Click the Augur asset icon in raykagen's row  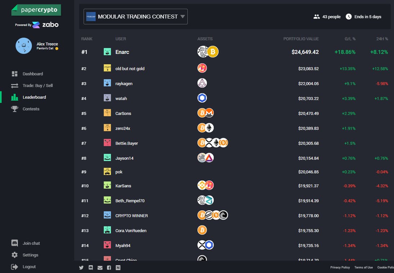[x=202, y=83]
